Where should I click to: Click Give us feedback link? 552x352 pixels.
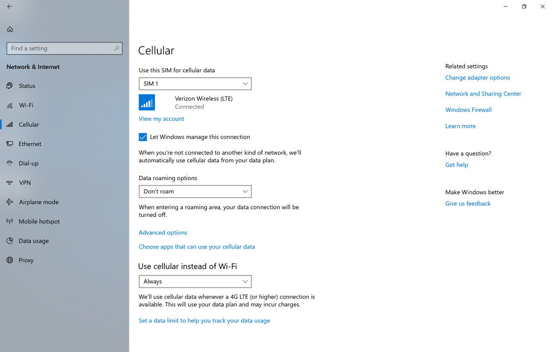pos(468,203)
